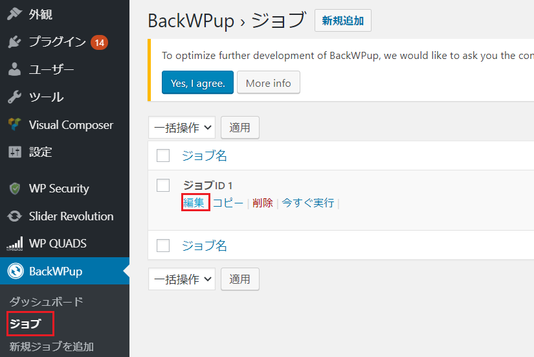Select 新規ジョブを追加 submenu item
The height and width of the screenshot is (357, 534).
[52, 347]
